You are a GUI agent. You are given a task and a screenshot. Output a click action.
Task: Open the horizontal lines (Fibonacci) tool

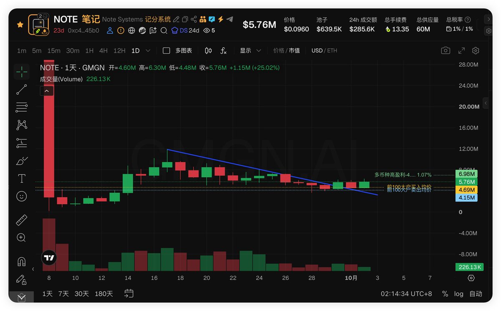(x=22, y=107)
